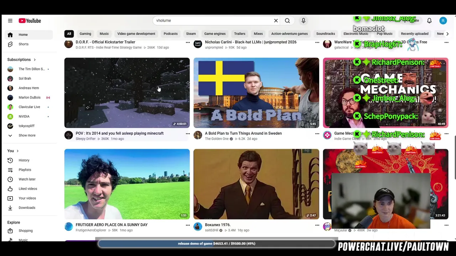Play the sunny park thumbnail video

[x=127, y=184]
